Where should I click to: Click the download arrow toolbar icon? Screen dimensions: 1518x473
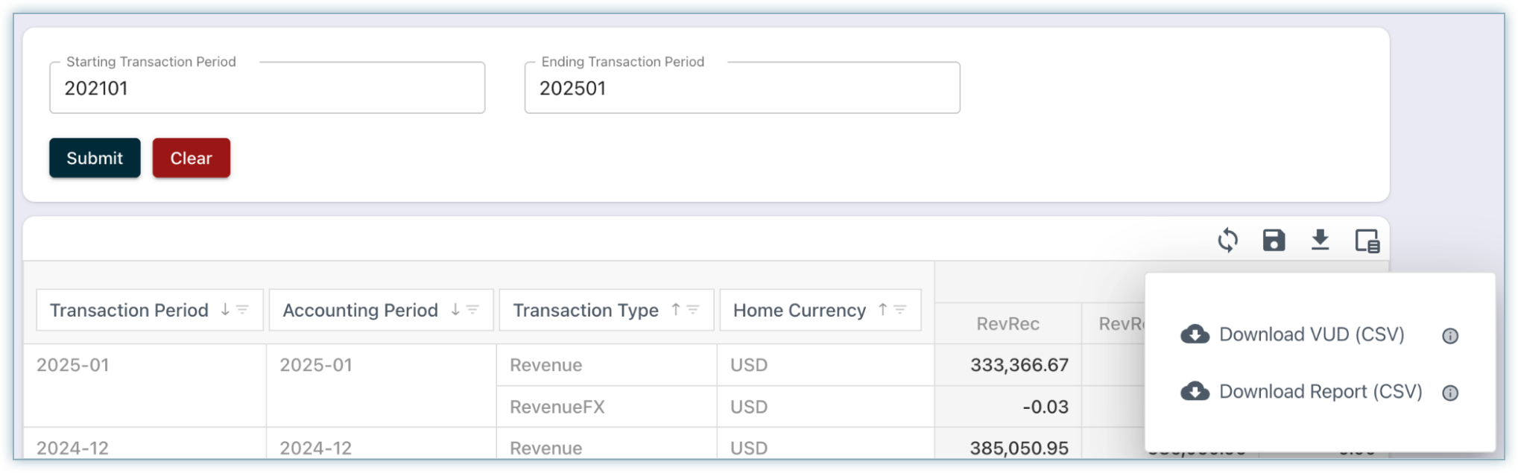1320,241
